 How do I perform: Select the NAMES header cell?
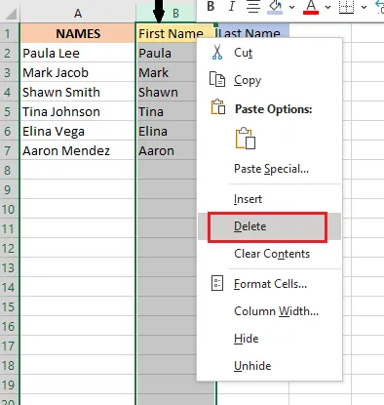[x=78, y=33]
